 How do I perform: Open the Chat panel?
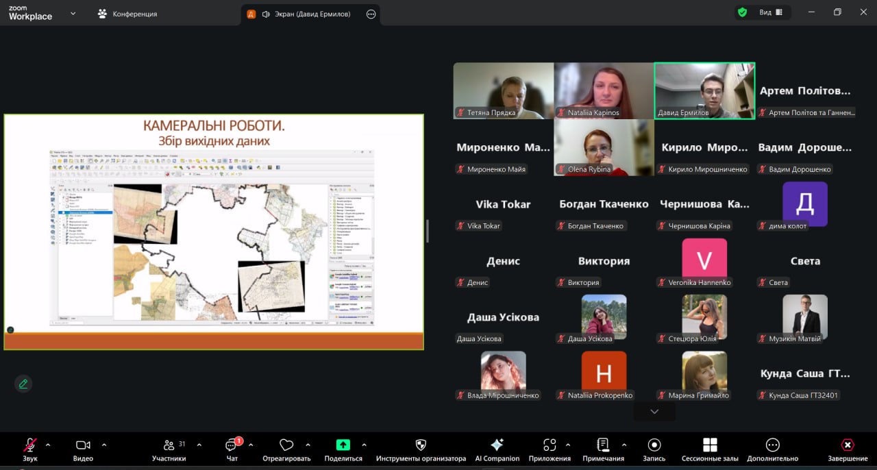(x=232, y=445)
